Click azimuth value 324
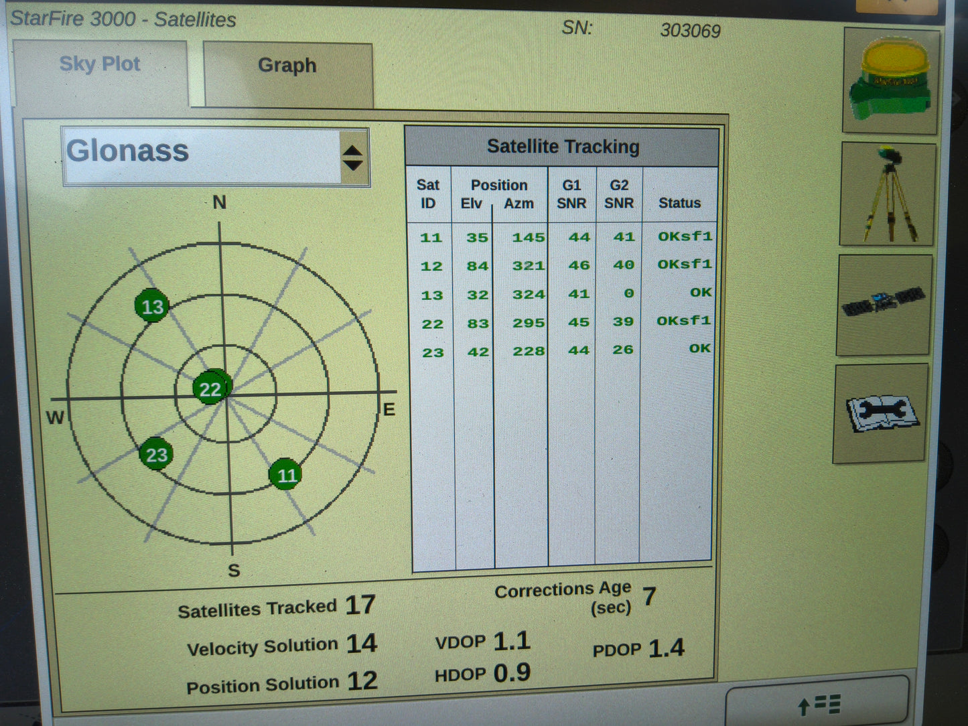The width and height of the screenshot is (968, 726). click(529, 294)
